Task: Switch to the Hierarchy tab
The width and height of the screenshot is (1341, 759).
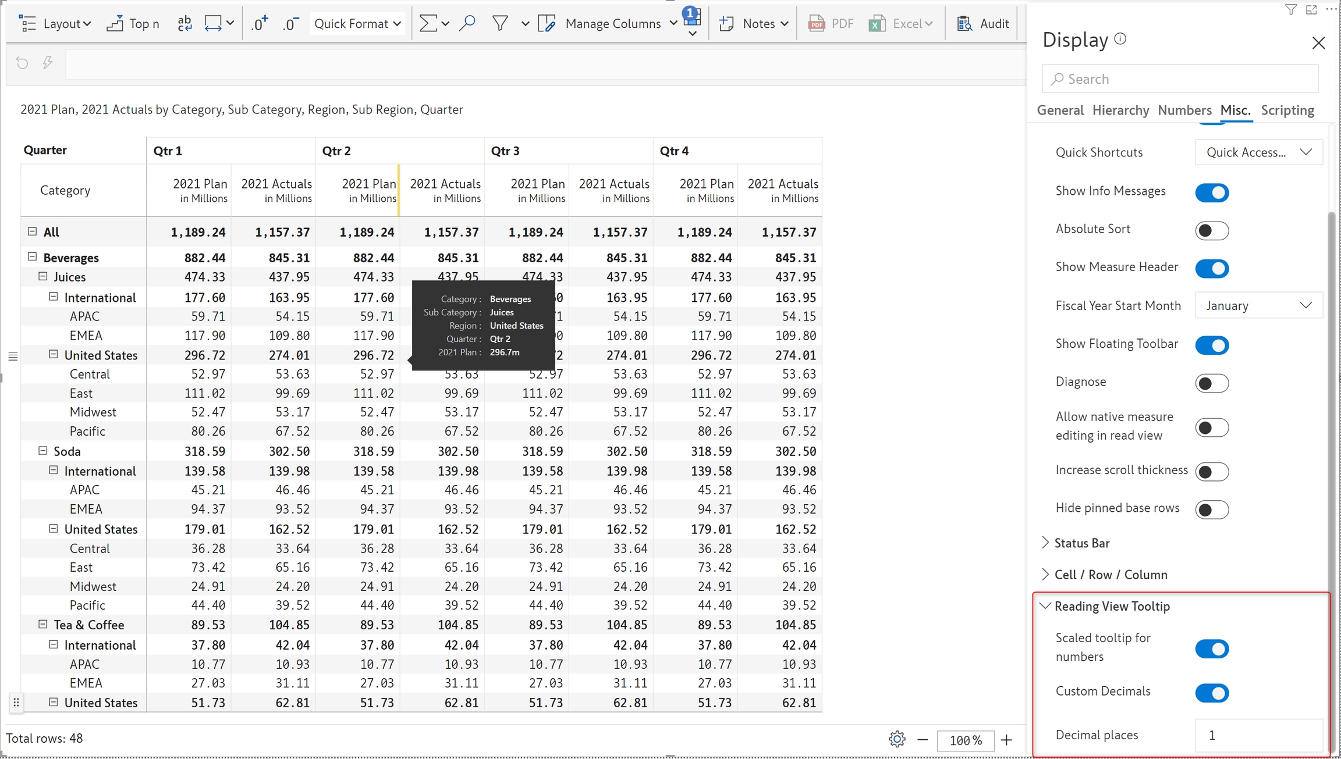Action: pyautogui.click(x=1120, y=110)
